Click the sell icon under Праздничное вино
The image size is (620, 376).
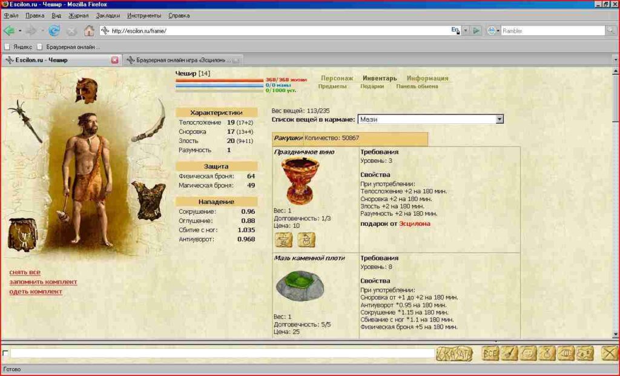click(306, 240)
